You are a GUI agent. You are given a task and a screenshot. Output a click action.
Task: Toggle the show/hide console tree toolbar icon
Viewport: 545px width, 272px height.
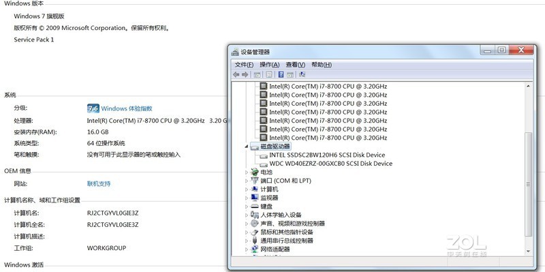(x=258, y=74)
